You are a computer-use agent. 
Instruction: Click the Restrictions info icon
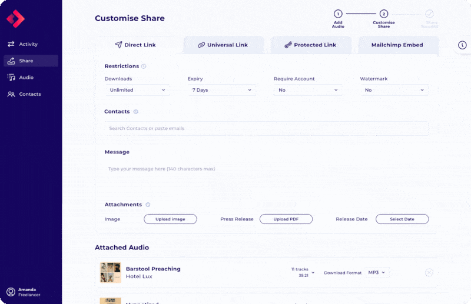(144, 66)
